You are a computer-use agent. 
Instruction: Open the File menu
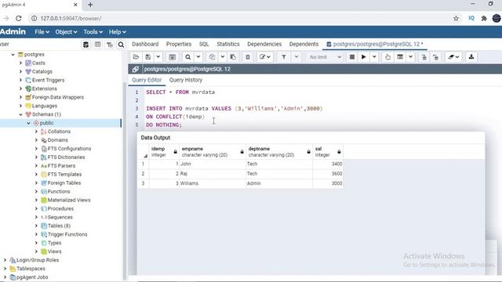tap(42, 32)
